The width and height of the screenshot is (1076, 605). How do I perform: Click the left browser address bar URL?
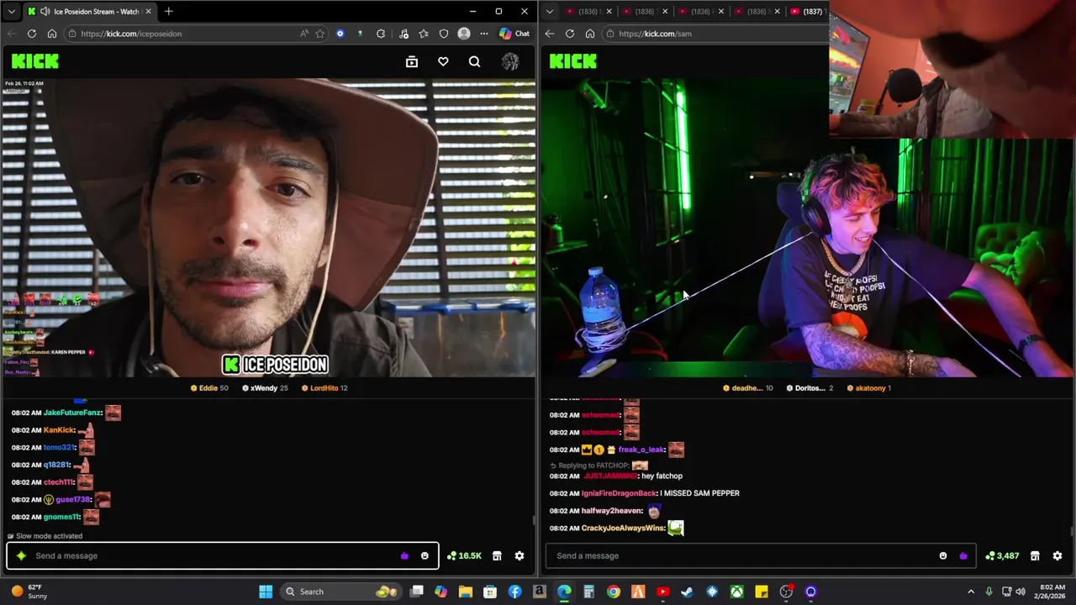[x=131, y=34]
